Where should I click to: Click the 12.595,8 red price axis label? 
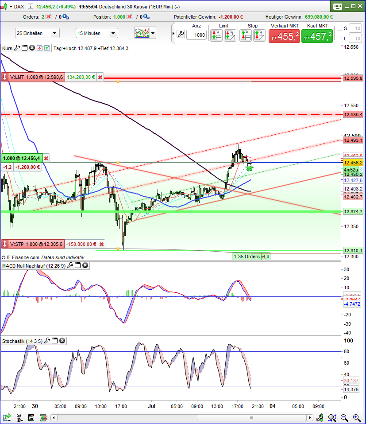click(353, 78)
